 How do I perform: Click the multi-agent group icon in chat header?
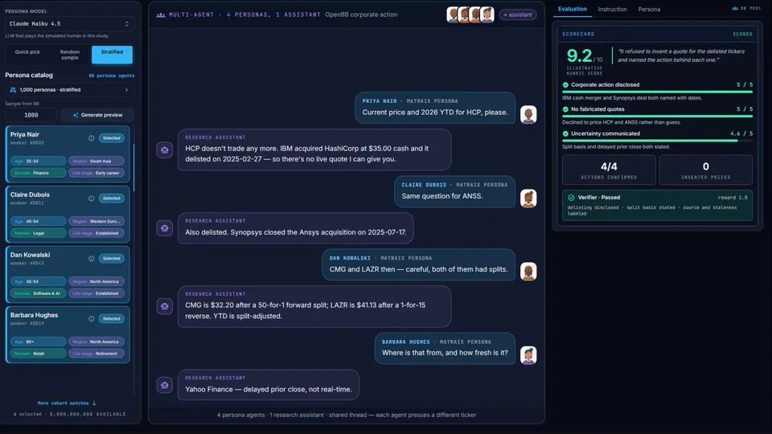click(x=161, y=14)
